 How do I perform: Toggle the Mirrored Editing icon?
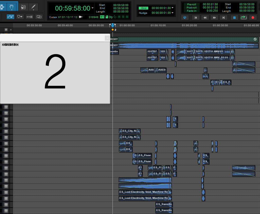[39, 17]
